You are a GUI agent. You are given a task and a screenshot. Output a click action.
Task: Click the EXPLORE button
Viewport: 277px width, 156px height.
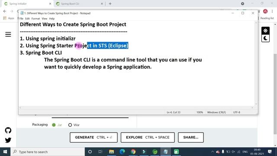[148, 137]
